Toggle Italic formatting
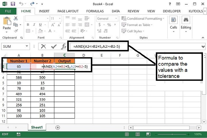207x138 pixels. click(x=34, y=25)
